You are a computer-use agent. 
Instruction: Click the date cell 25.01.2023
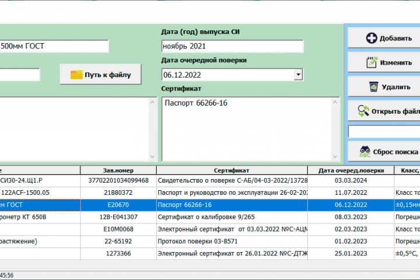tap(351, 254)
